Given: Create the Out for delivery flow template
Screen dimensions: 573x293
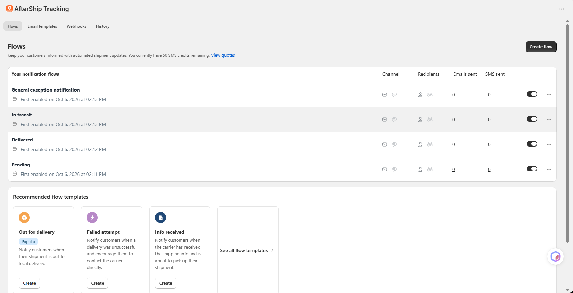Looking at the screenshot, I should (29, 283).
